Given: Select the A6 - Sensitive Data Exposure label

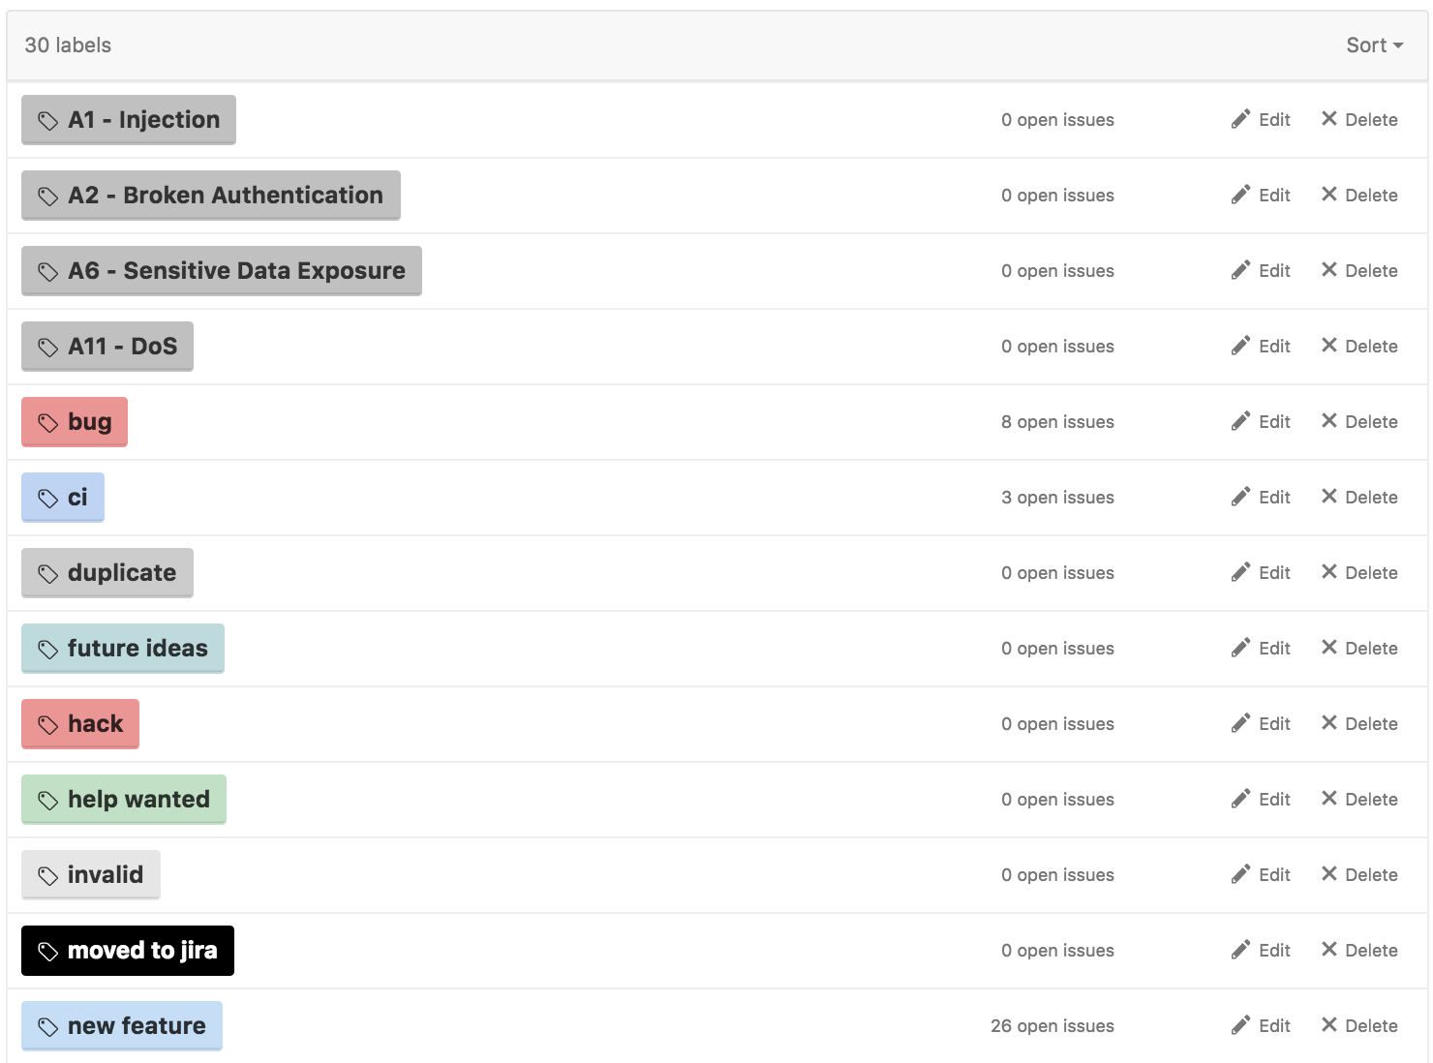Looking at the screenshot, I should click(222, 271).
